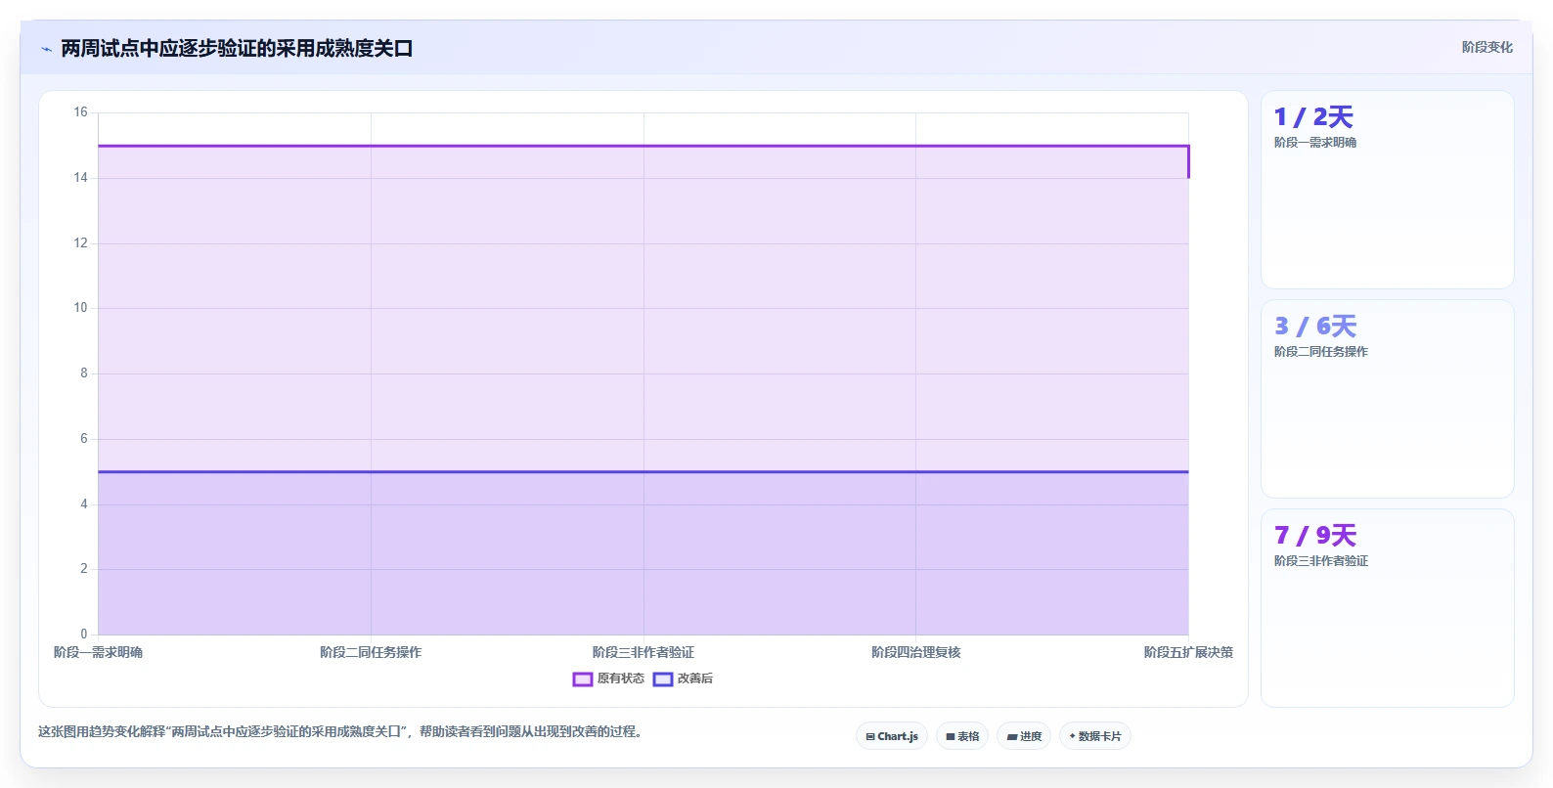Click the 进度 tag
Viewport: 1553px width, 788px height.
coord(1024,736)
